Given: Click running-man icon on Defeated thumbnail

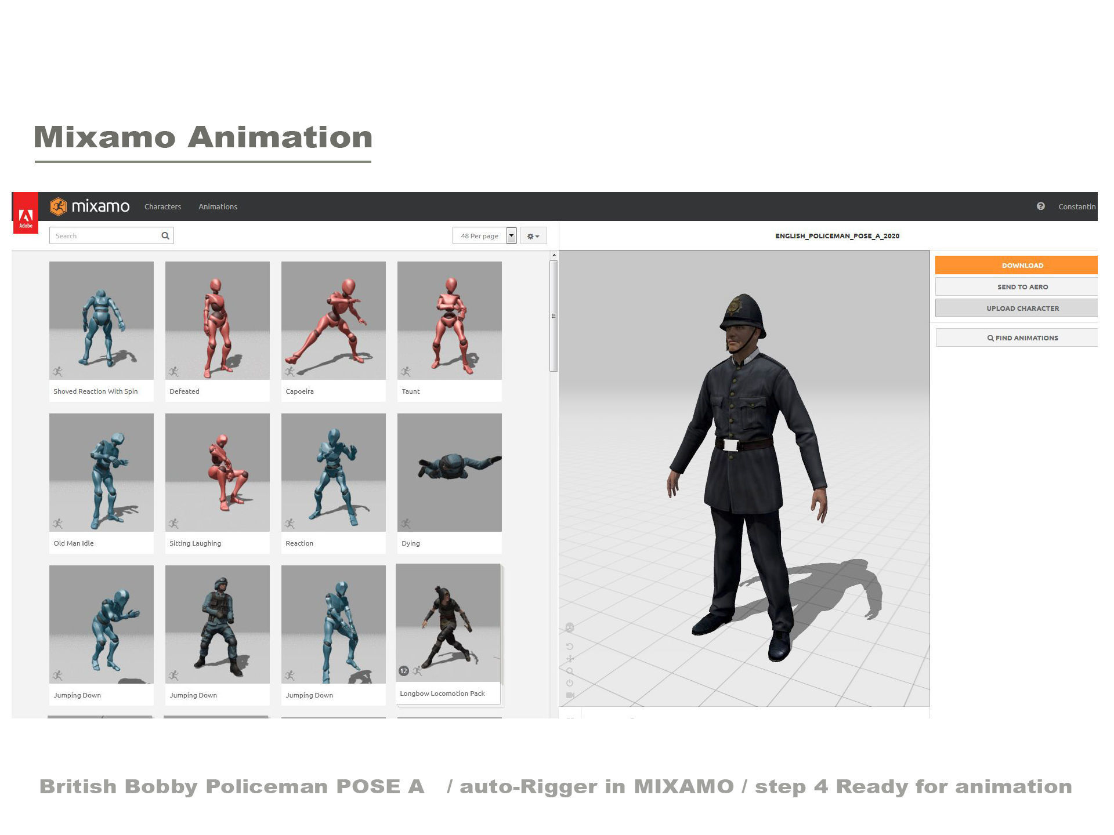Looking at the screenshot, I should pos(173,372).
